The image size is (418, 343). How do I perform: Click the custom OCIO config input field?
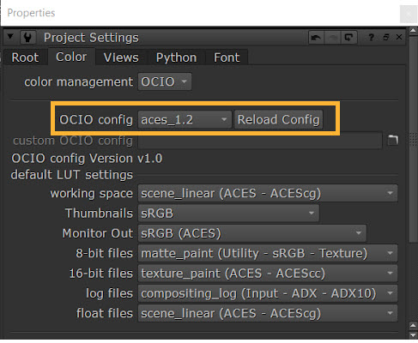(x=260, y=141)
